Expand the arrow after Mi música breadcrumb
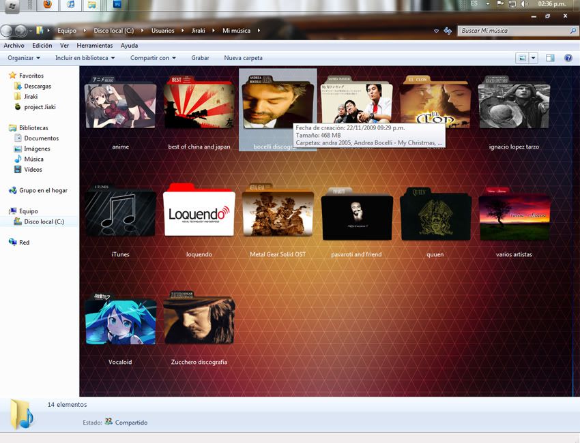The image size is (580, 443). click(x=259, y=31)
